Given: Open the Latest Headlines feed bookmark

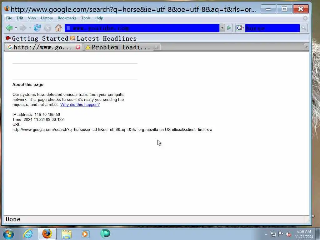Looking at the screenshot, I should 103,38.
